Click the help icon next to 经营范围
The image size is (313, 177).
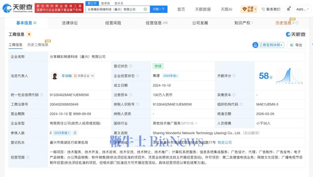point(28,157)
